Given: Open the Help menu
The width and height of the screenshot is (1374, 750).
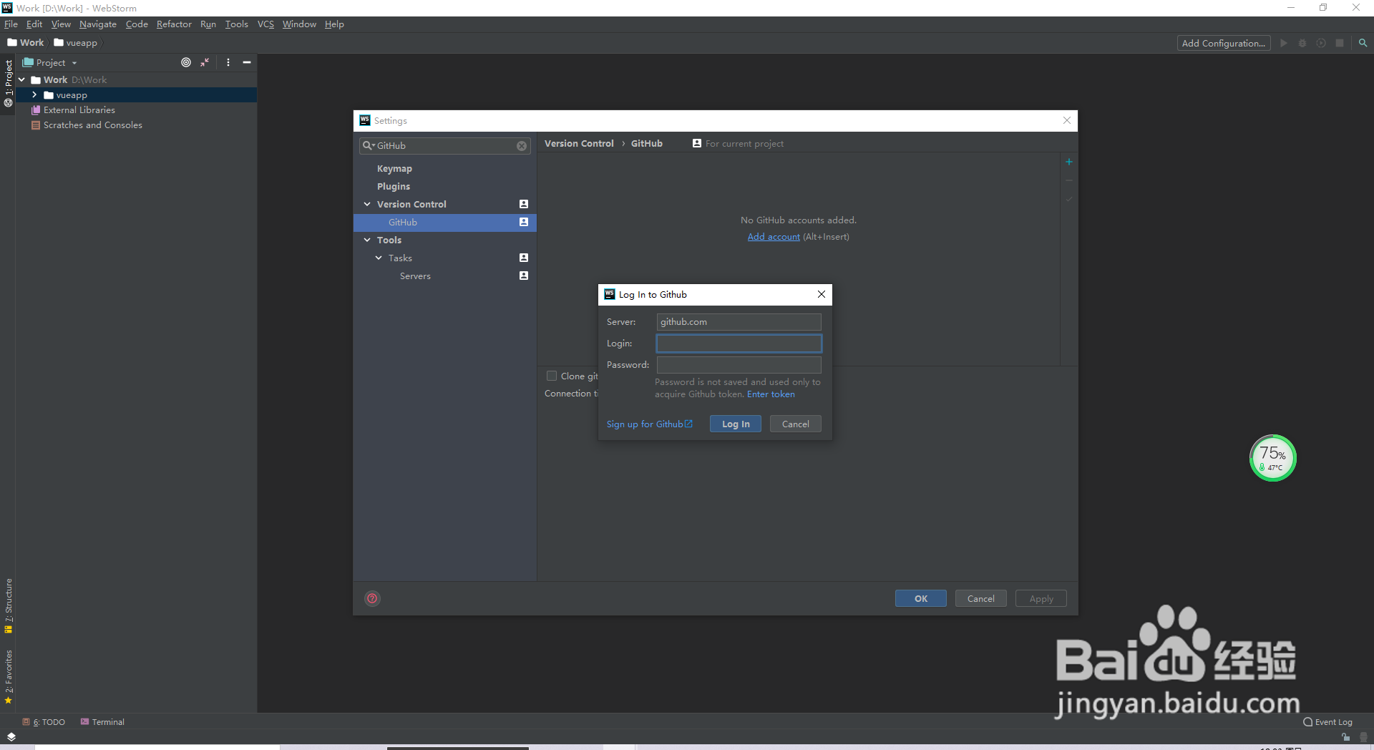Looking at the screenshot, I should click(x=334, y=24).
